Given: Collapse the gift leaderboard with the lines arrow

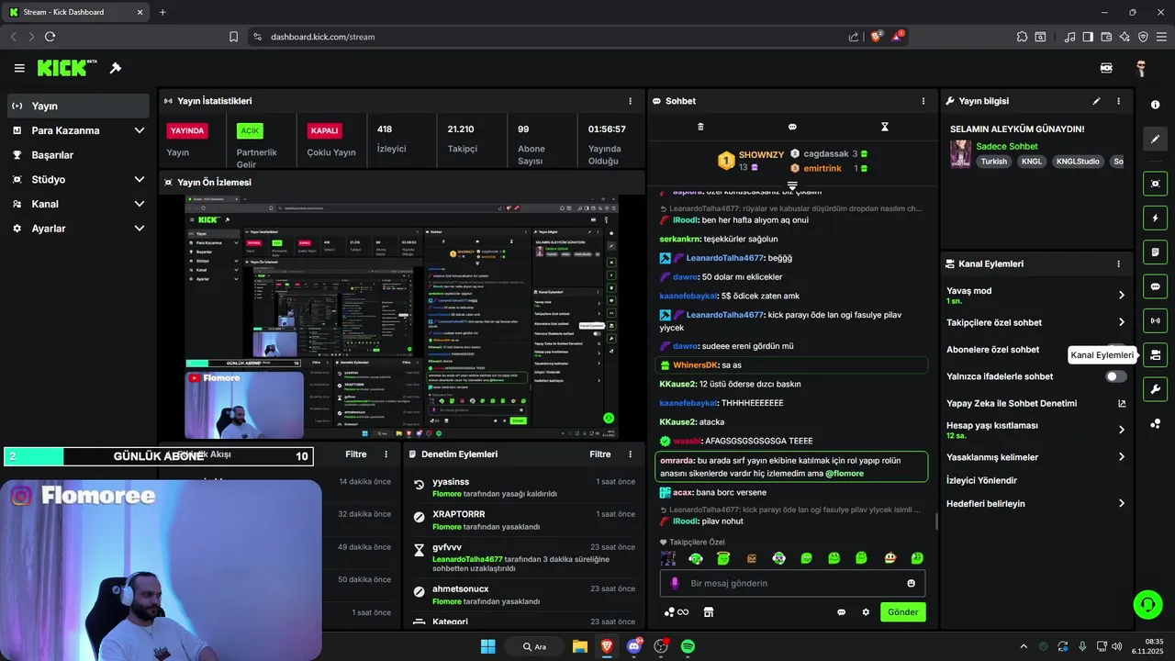Looking at the screenshot, I should coord(792,185).
